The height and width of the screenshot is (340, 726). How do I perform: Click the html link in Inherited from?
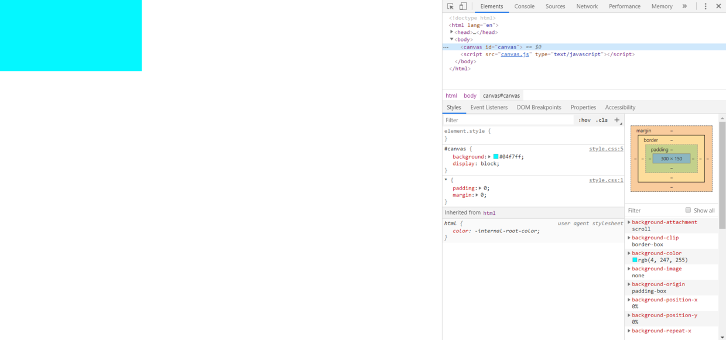click(x=489, y=213)
